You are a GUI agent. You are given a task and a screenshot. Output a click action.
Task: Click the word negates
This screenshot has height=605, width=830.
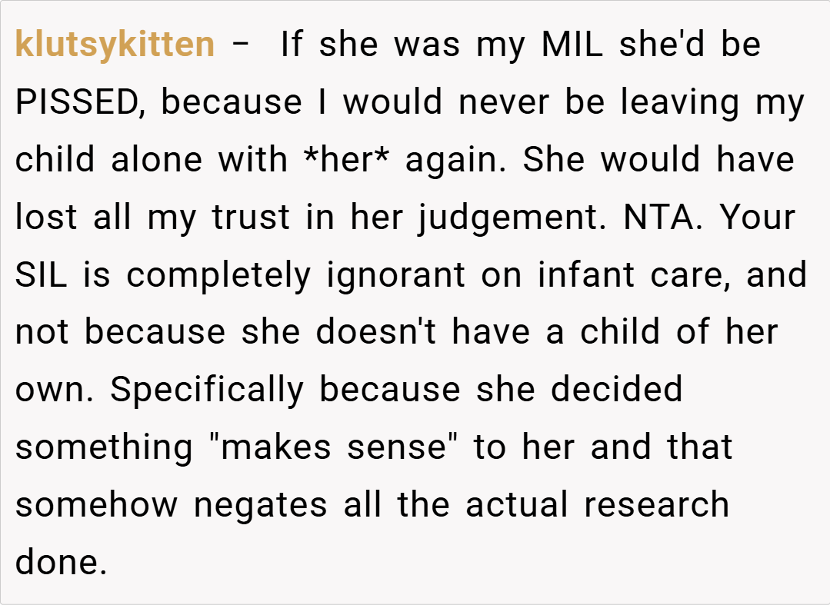pos(263,504)
